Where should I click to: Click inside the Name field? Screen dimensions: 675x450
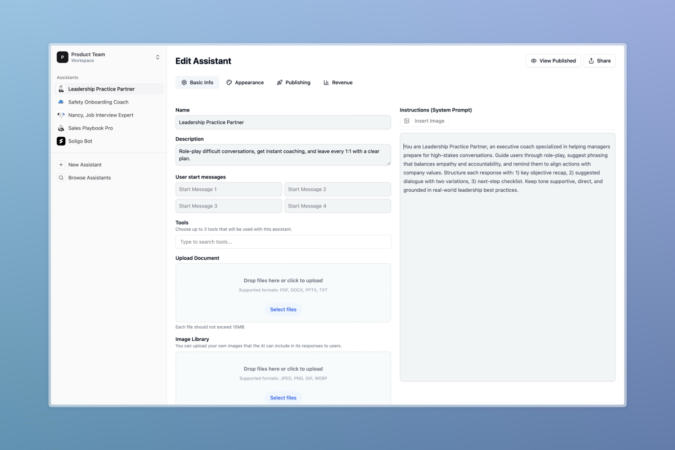pos(283,122)
